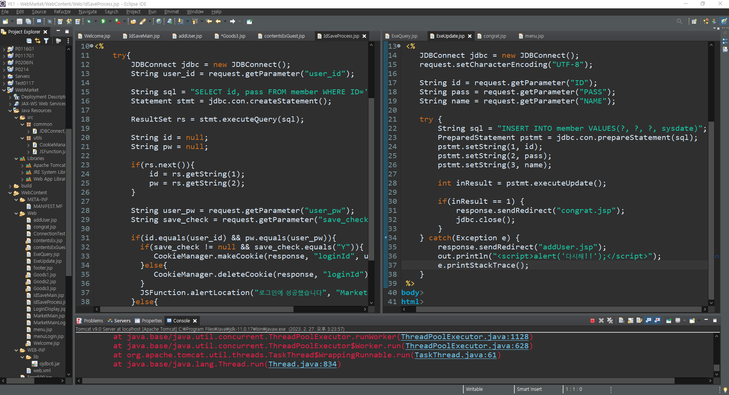Toggle Focus on Active Task in Explorer

[x=58, y=41]
